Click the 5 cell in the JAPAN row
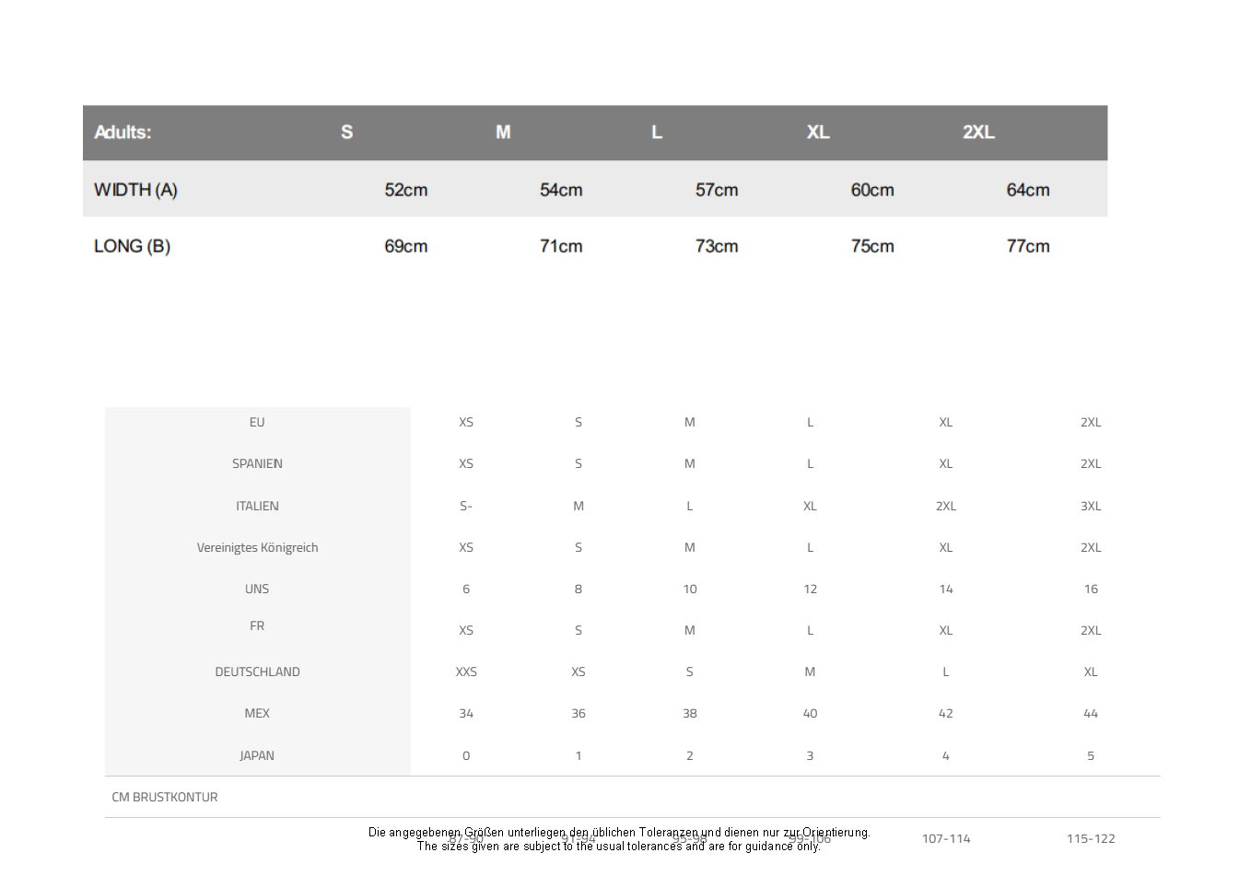The image size is (1239, 876). tap(1091, 755)
